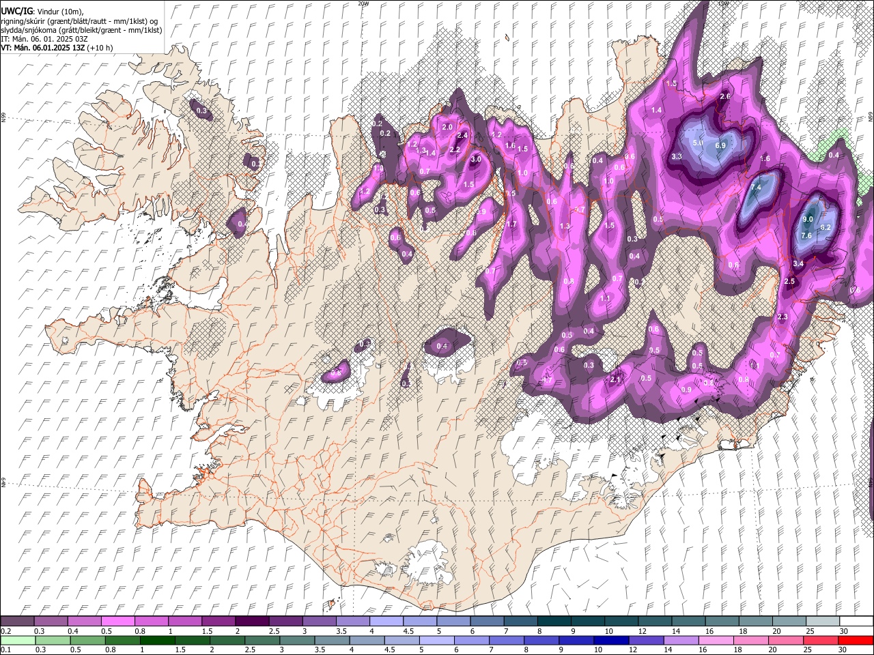Click the 'VT: Mán. 06.01.2025 13Z (+10 h)' line
The image size is (874, 655).
click(x=57, y=48)
